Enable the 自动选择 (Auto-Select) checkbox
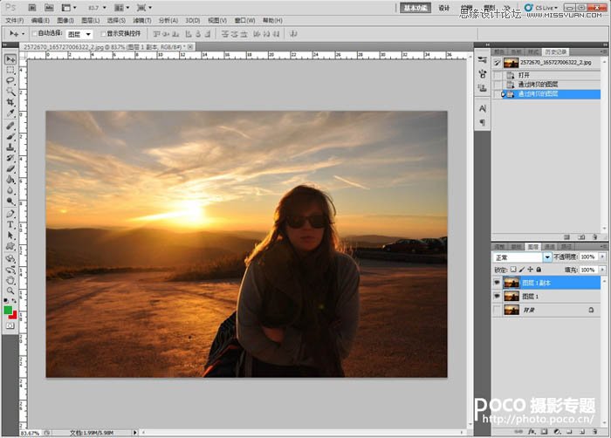 pos(33,34)
